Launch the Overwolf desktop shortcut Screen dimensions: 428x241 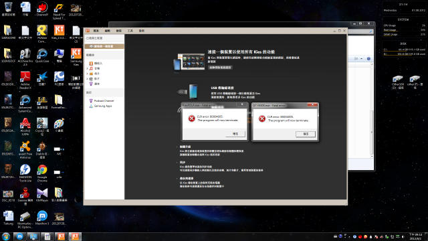point(42,9)
